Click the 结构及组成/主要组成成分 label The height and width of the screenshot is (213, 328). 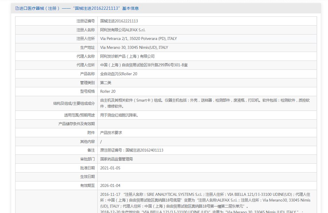(74, 103)
